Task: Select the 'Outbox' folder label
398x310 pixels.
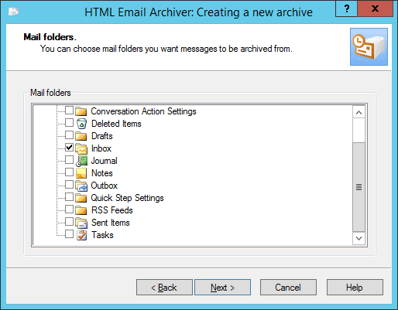Action: pyautogui.click(x=105, y=186)
